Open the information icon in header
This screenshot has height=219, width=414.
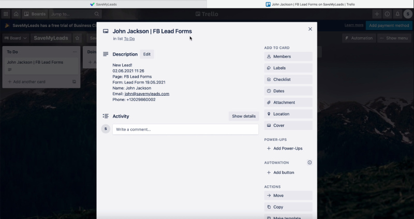point(387,14)
